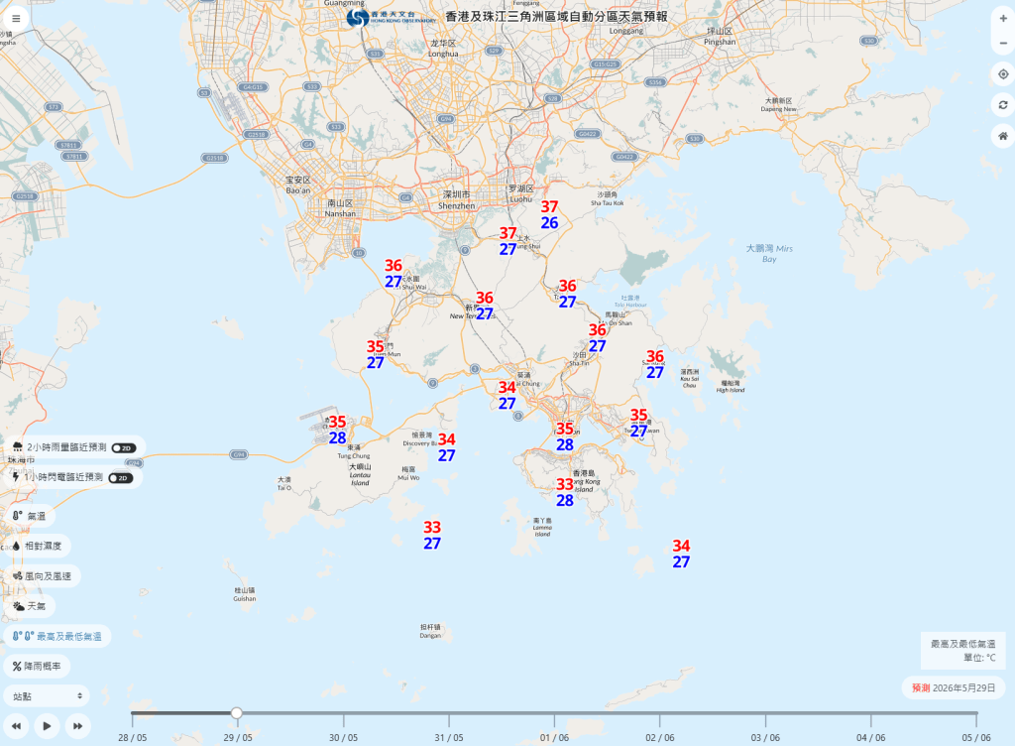Toggle 2小時雨量臨近預測 2D switch
Screen dimensions: 1015x746
124,448
